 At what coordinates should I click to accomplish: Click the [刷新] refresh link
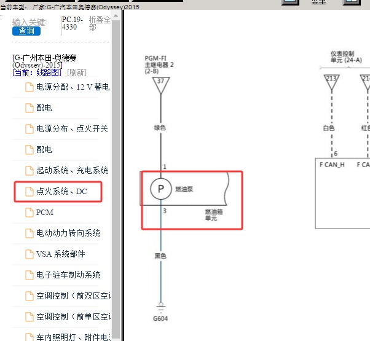pyautogui.click(x=77, y=73)
